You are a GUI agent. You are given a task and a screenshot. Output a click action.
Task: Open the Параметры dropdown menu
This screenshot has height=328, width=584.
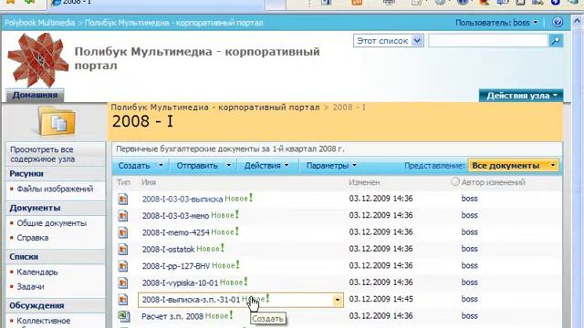pyautogui.click(x=331, y=166)
